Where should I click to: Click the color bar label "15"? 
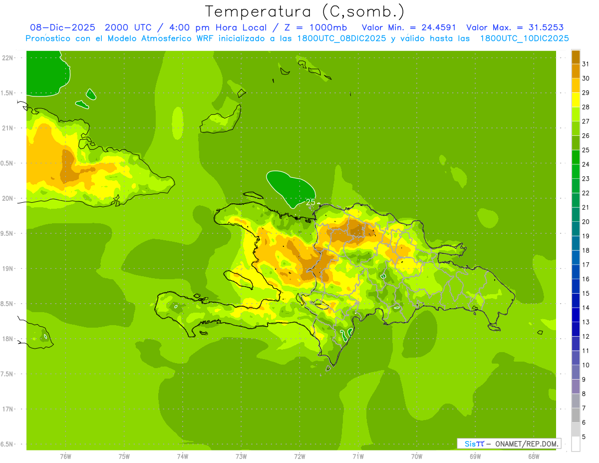[586, 293]
